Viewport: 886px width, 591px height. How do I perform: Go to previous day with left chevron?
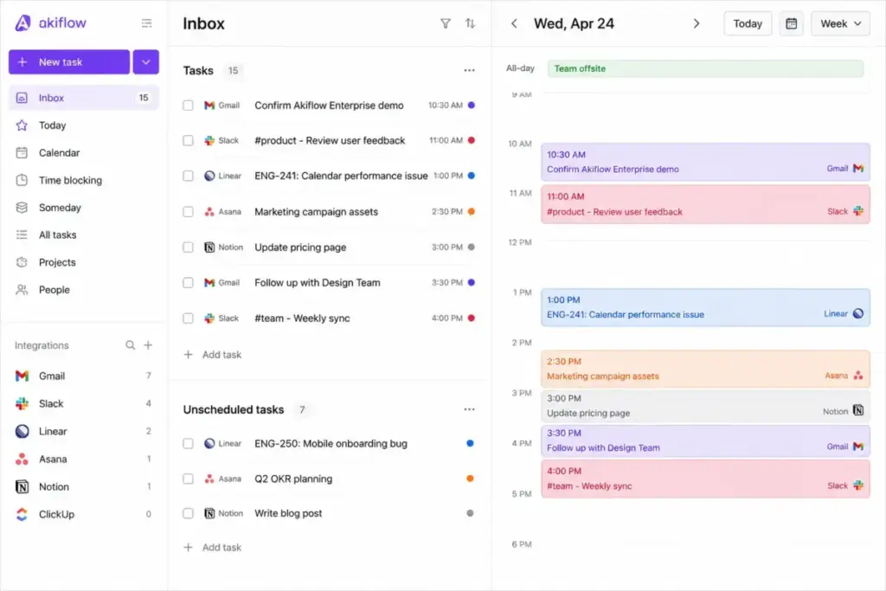514,23
